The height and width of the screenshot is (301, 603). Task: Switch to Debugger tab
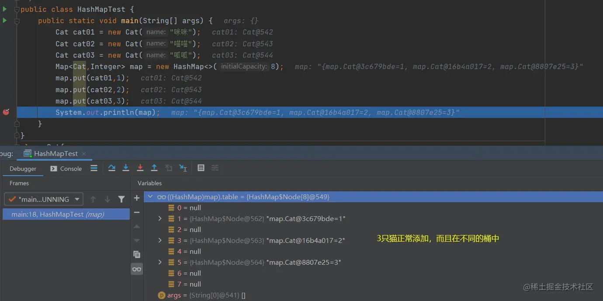point(23,169)
